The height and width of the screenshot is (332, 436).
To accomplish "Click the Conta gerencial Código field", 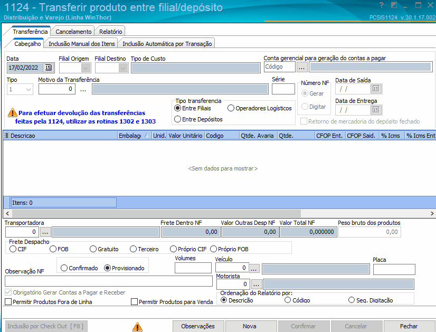I will pyautogui.click(x=279, y=67).
